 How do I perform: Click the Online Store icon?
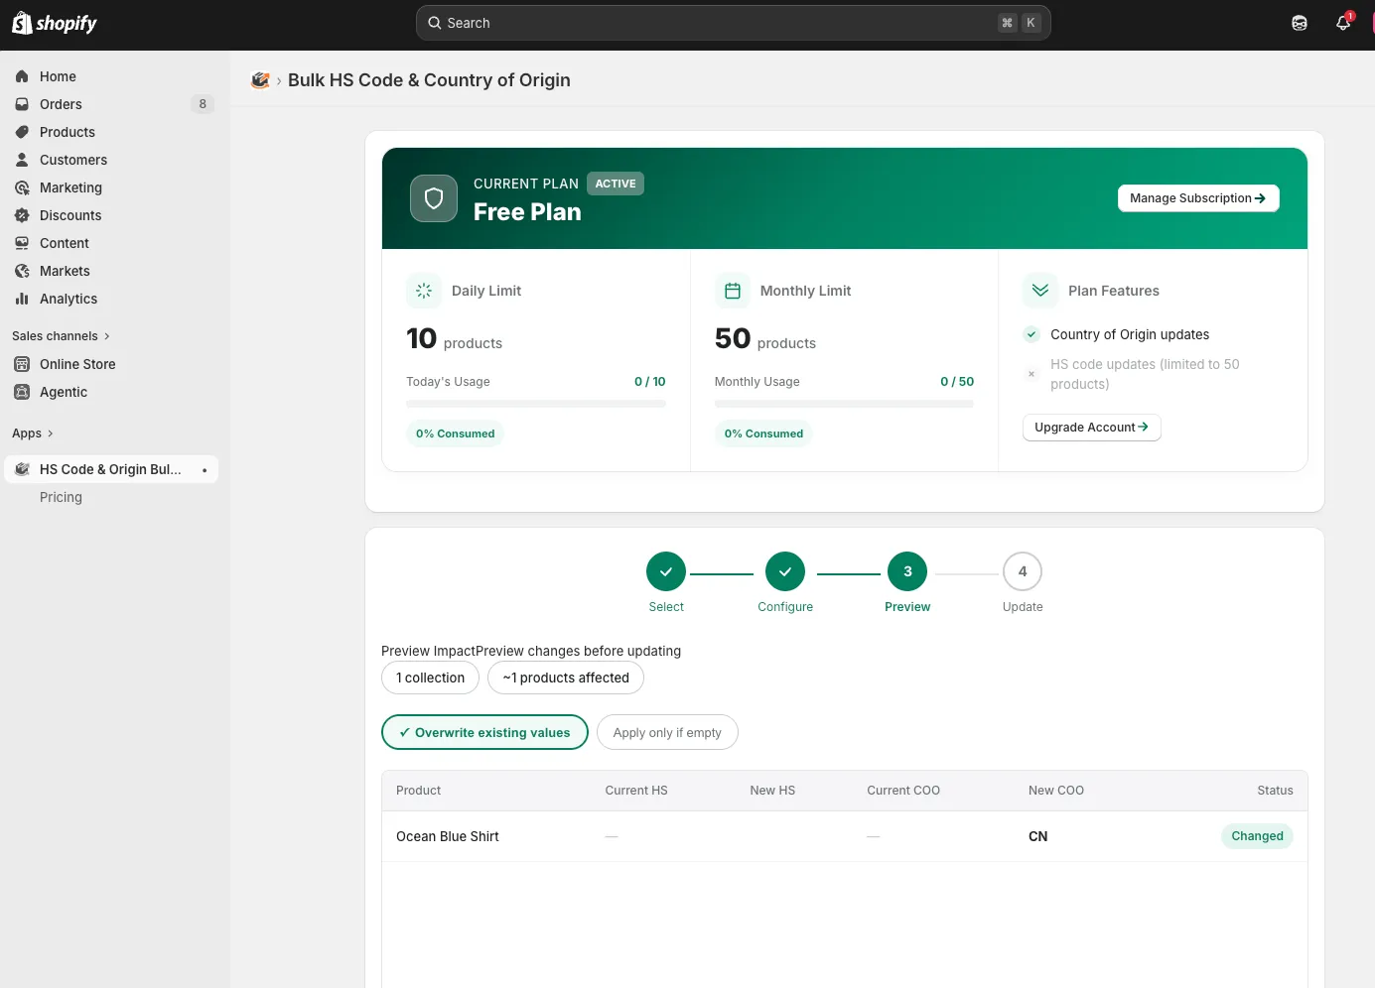pos(22,364)
